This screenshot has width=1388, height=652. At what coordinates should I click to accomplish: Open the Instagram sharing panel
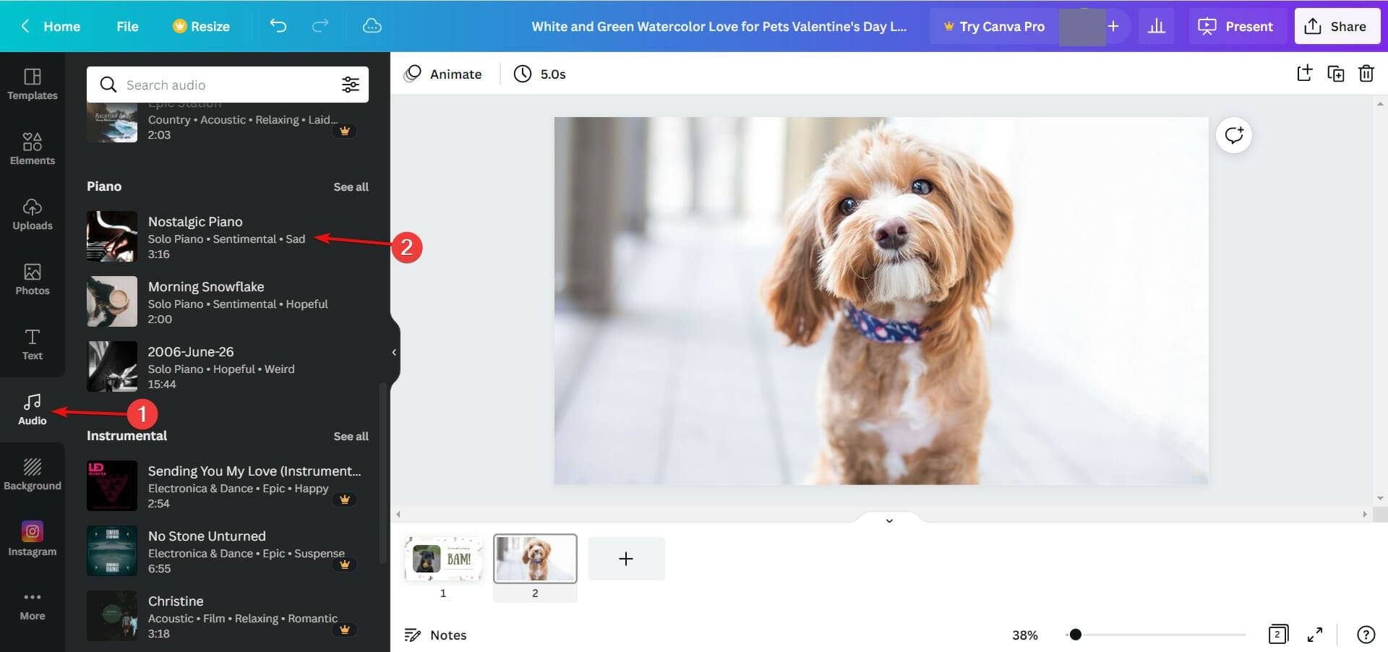pos(32,539)
